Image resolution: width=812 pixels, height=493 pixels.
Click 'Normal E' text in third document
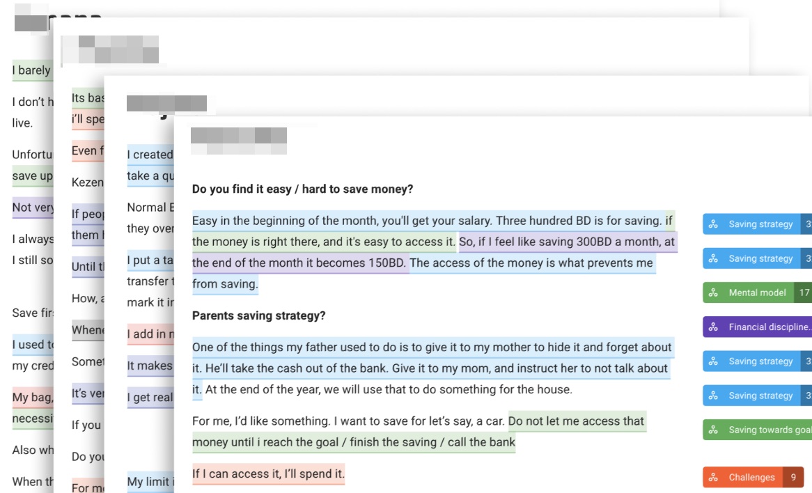coord(150,207)
